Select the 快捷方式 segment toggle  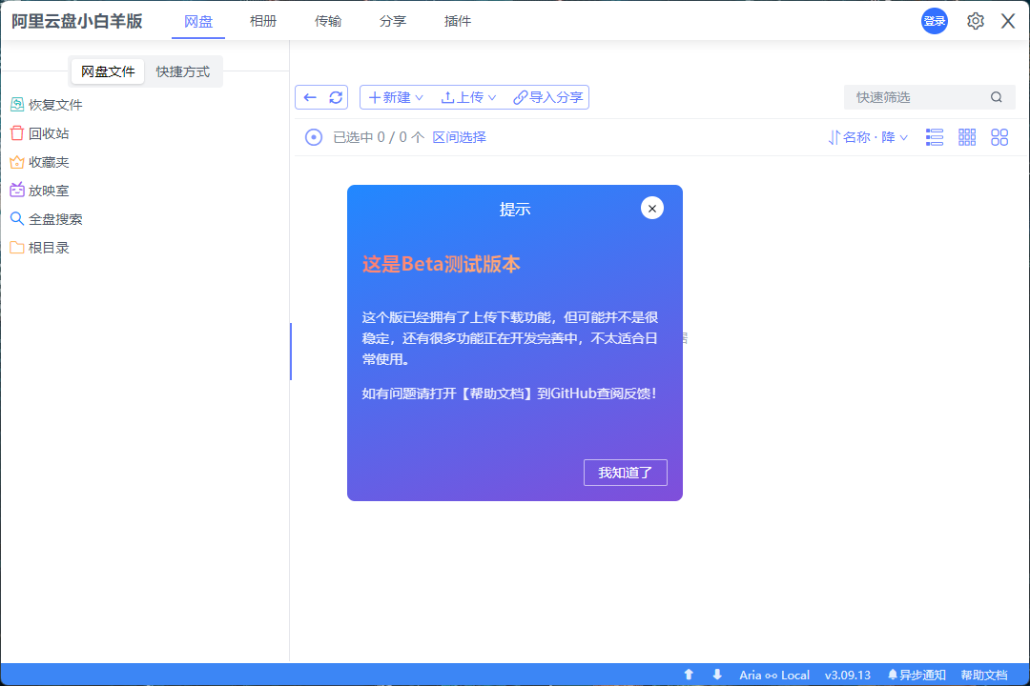pyautogui.click(x=183, y=71)
